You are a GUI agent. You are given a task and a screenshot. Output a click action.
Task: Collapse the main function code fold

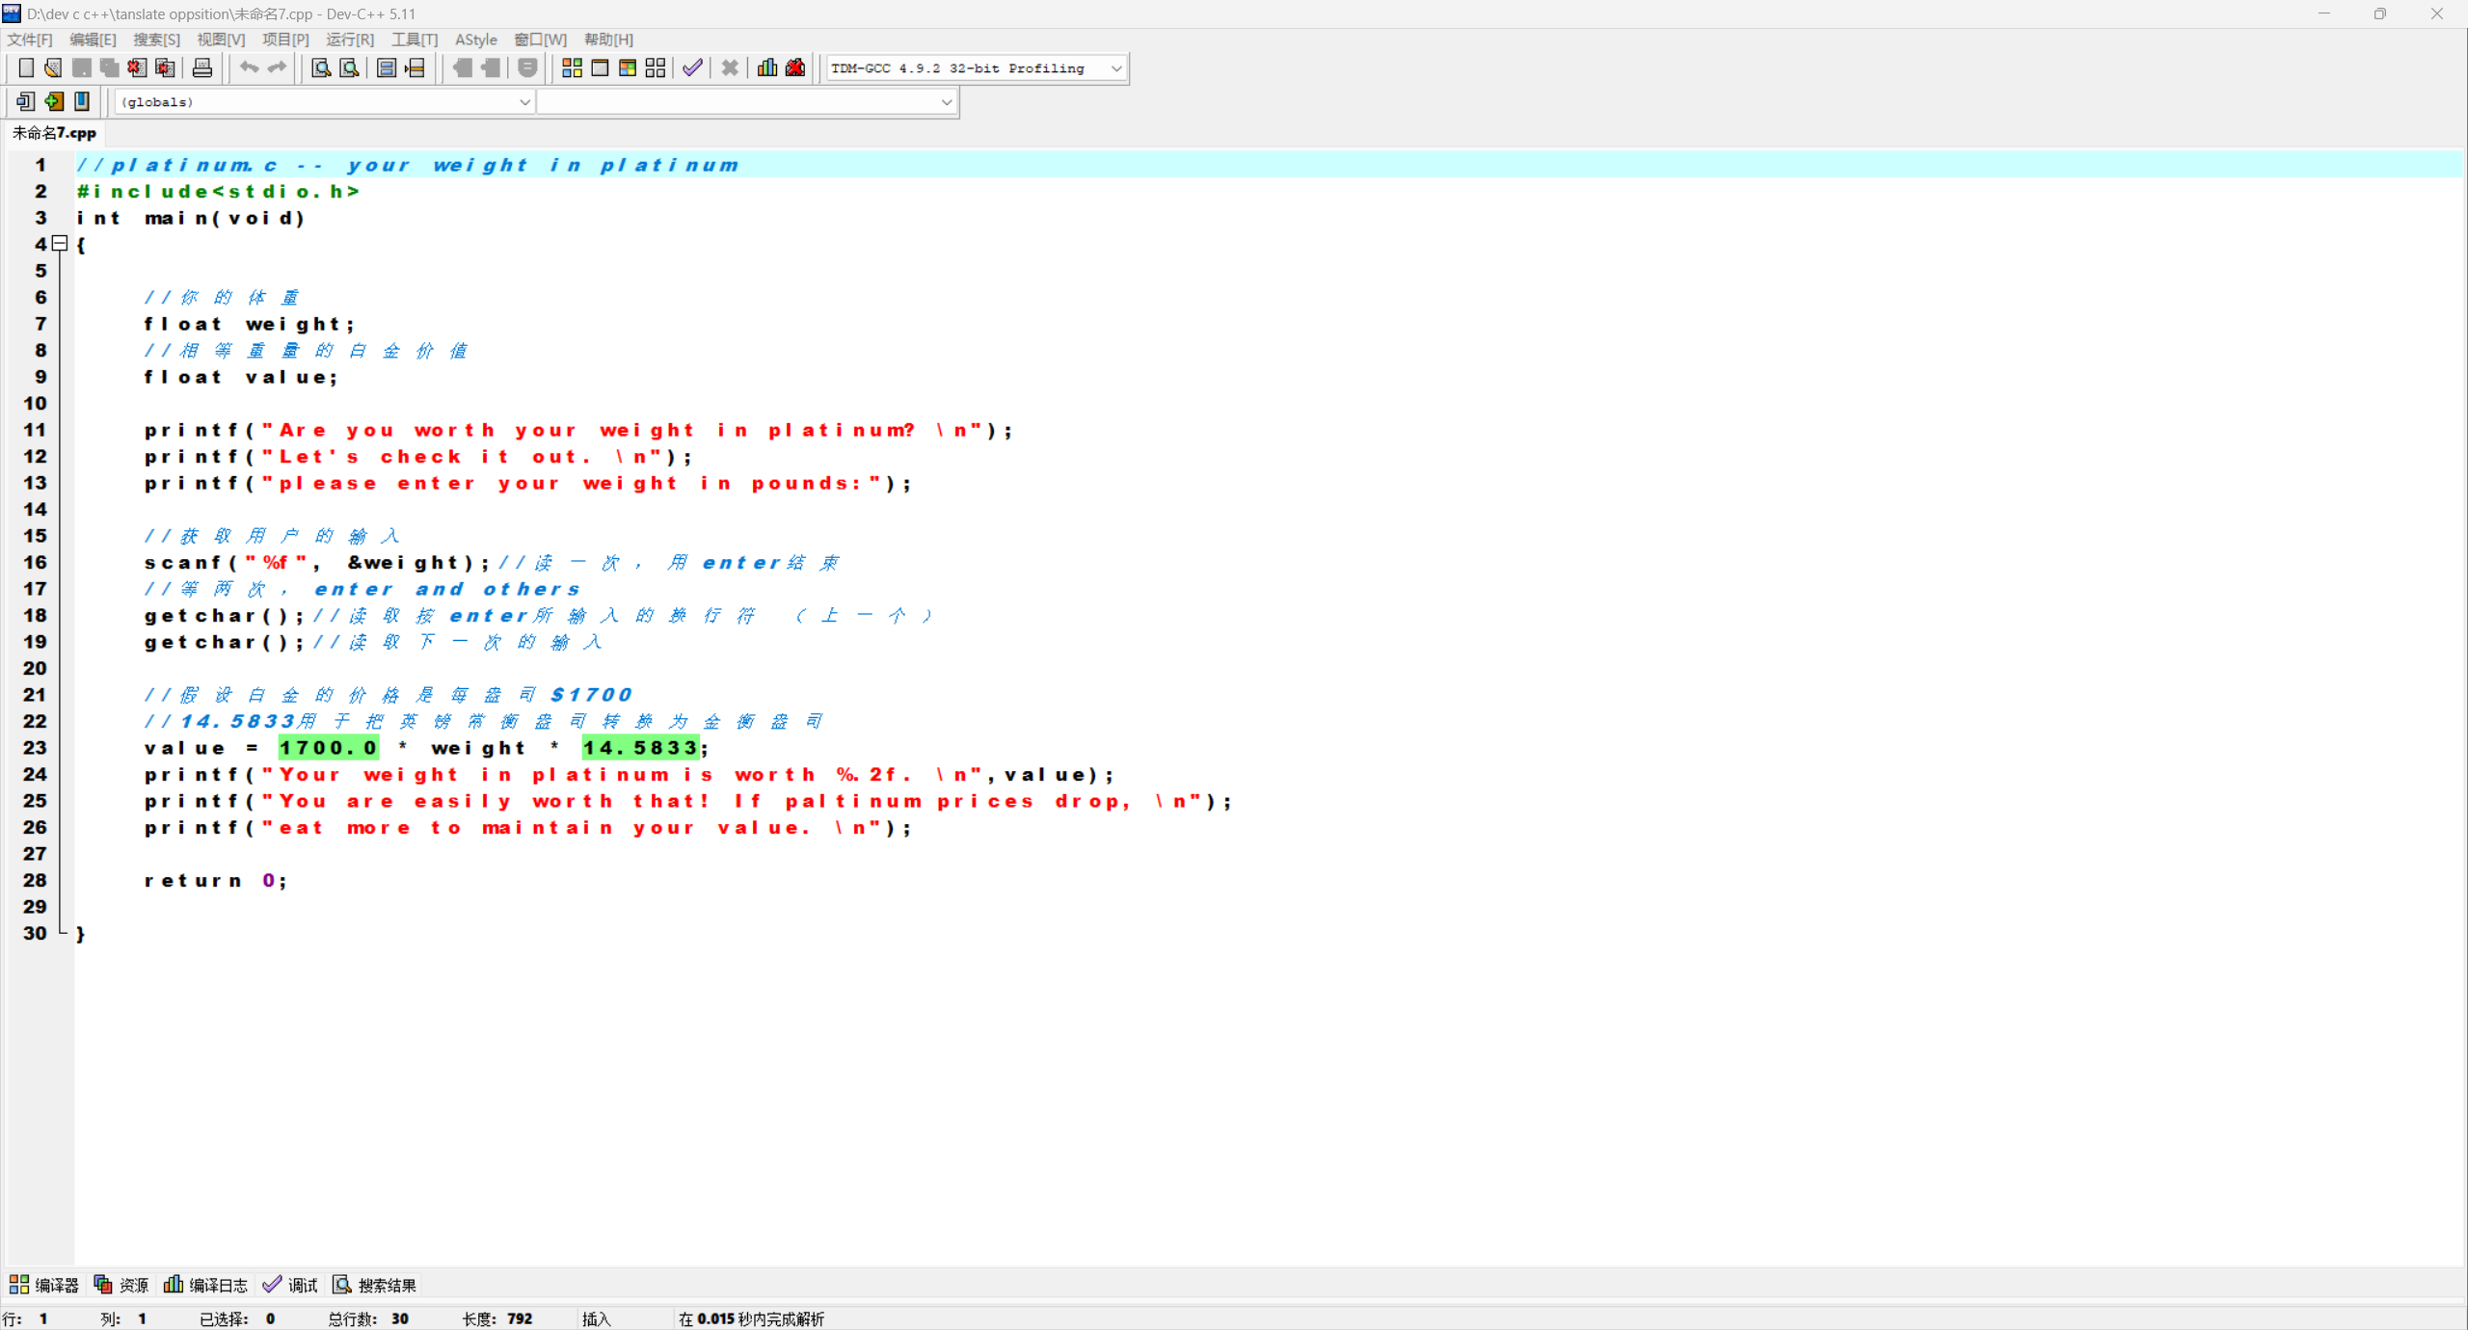(x=60, y=244)
